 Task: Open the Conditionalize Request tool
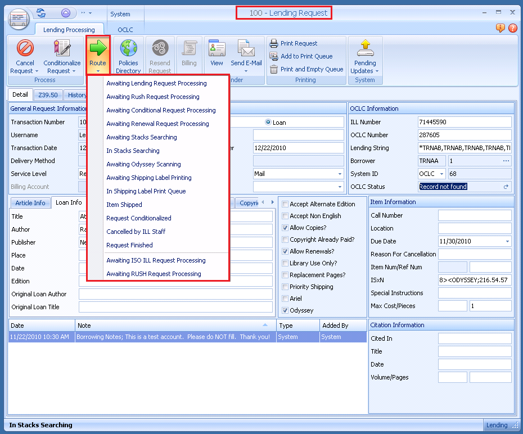tap(62, 48)
